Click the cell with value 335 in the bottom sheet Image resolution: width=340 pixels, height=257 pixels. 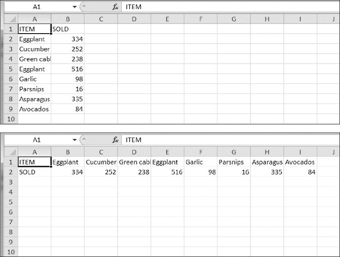pyautogui.click(x=267, y=172)
